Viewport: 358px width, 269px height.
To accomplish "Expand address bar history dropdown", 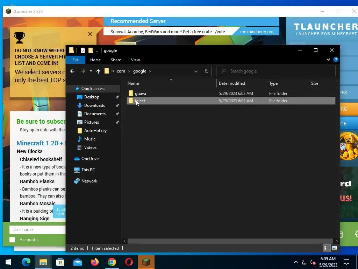I will tap(196, 71).
